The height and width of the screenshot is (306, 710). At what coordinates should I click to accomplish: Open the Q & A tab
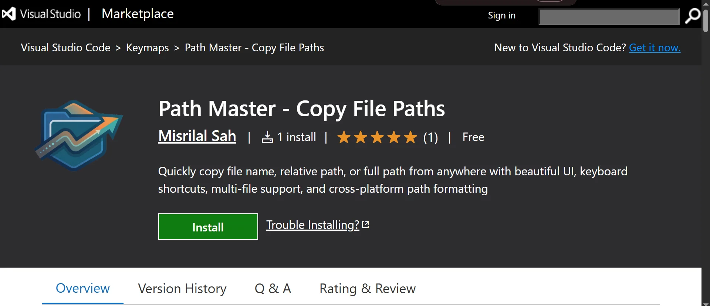[273, 289]
